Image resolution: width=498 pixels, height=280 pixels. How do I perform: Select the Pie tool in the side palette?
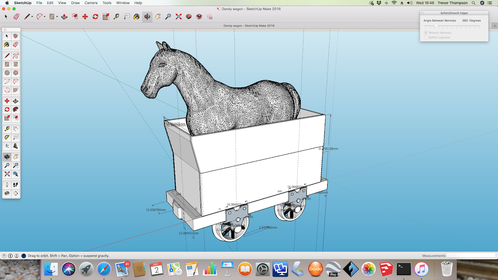(x=16, y=90)
